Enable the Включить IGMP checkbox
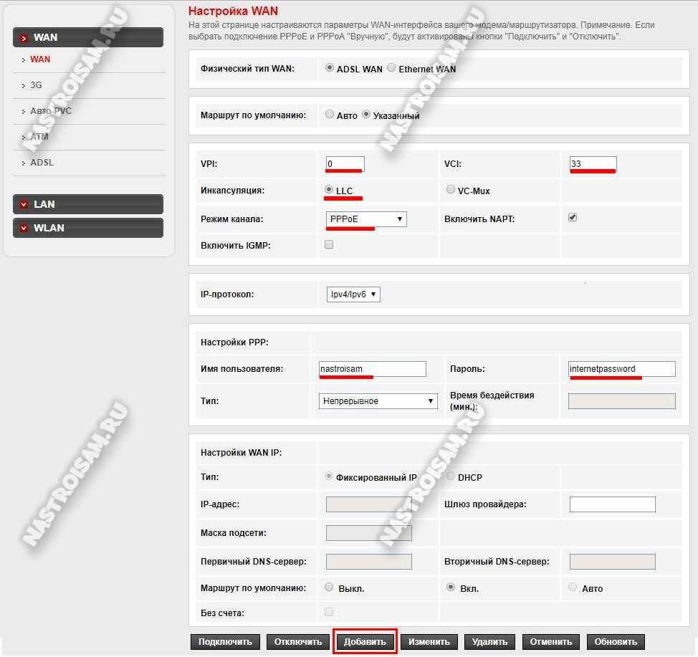 pos(329,244)
